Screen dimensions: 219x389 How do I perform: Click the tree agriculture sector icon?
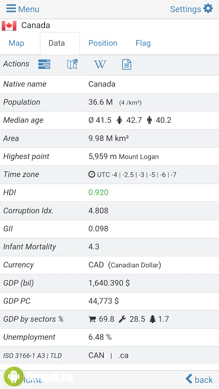click(x=153, y=319)
